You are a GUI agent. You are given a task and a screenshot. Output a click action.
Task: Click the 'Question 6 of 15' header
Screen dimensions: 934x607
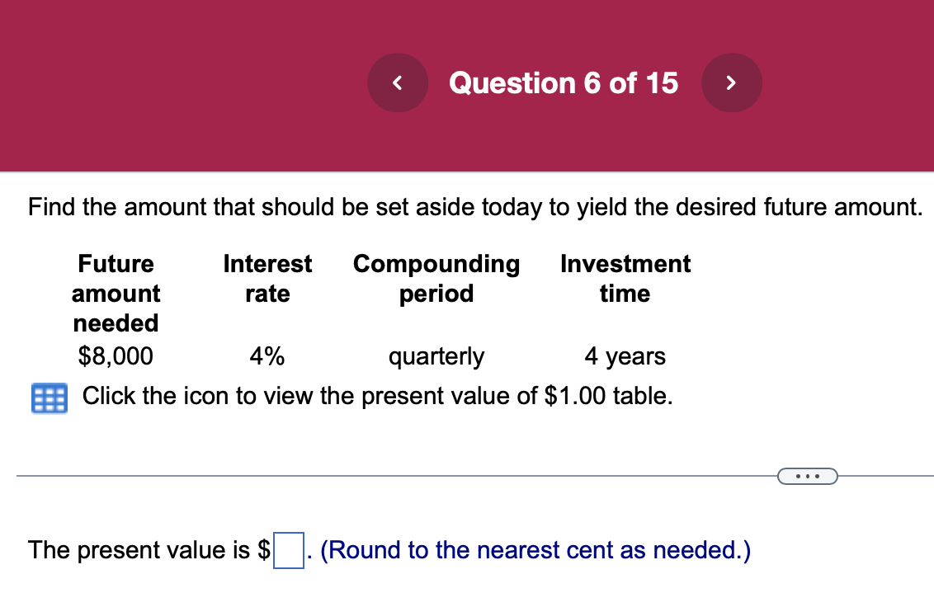pyautogui.click(x=564, y=82)
